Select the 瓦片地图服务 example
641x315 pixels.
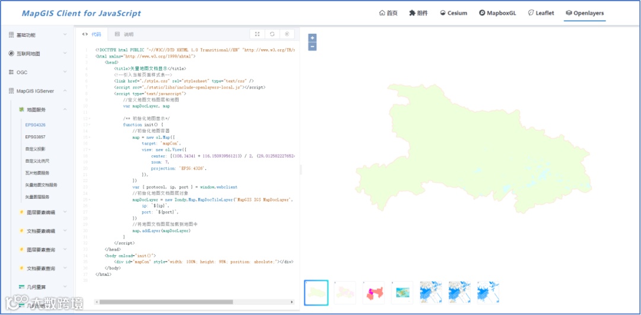(x=37, y=173)
